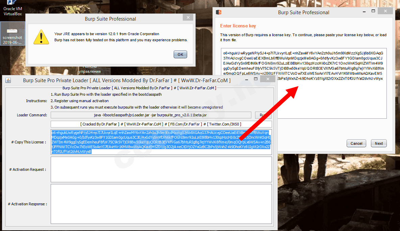Select the Oracle VM VirtualBox desktop icon

point(12,8)
